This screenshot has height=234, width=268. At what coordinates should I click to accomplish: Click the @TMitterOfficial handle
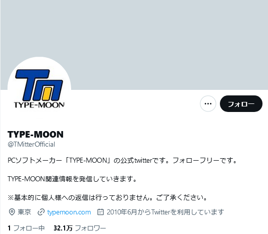point(31,145)
